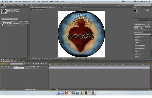Expand the Animation Presets category
This screenshot has height=98, width=152.
(x=134, y=36)
